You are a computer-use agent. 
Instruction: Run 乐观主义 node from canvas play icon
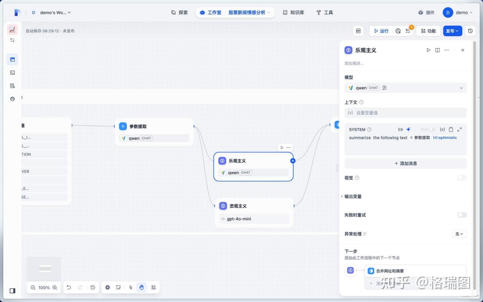point(282,148)
